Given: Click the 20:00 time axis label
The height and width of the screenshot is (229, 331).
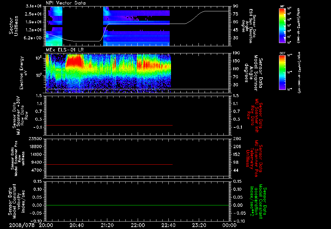Looking at the screenshot, I should [x=46, y=225].
